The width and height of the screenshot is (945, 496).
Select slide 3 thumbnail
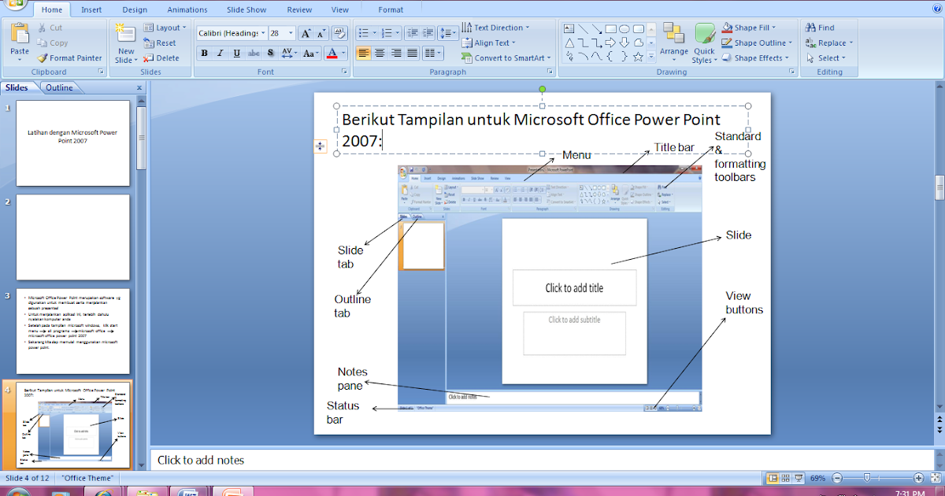pos(73,331)
